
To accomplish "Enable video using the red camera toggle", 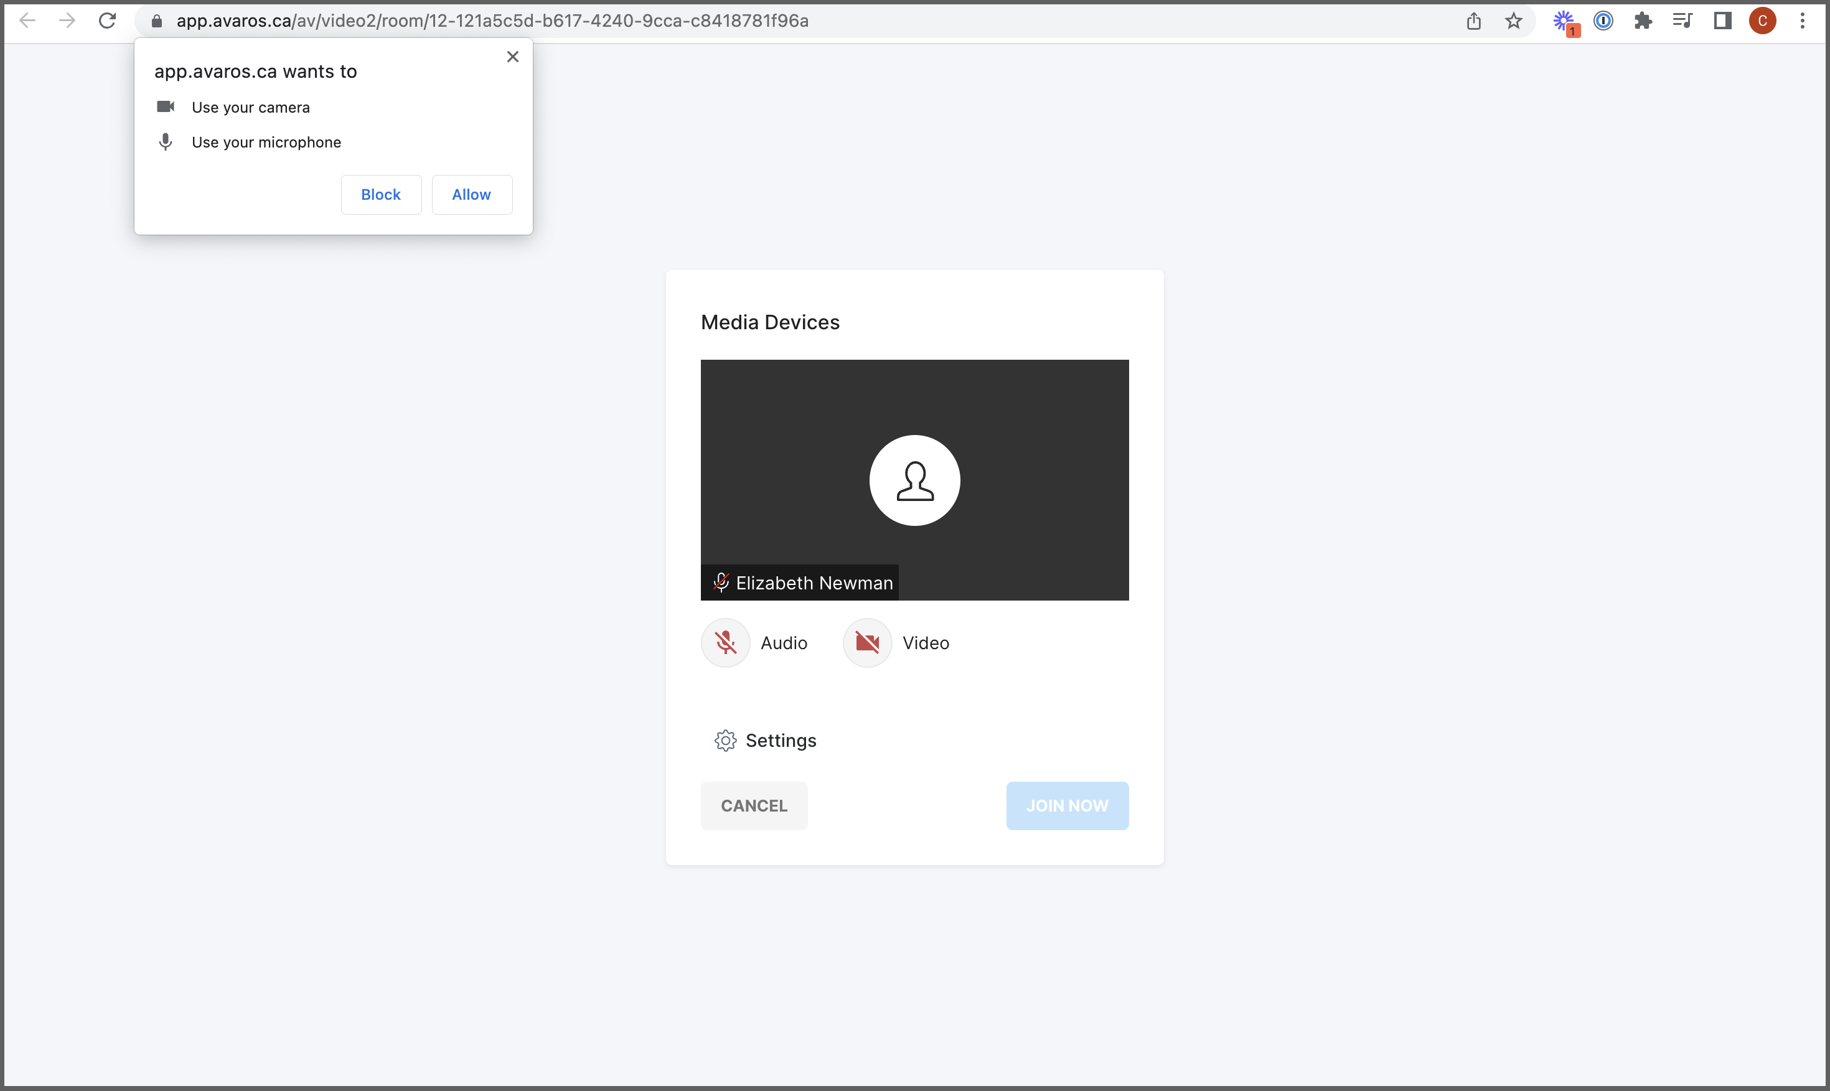I will [x=867, y=642].
